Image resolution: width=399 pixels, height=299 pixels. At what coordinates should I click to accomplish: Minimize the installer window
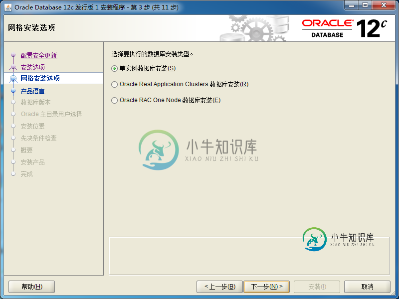tap(352, 5)
